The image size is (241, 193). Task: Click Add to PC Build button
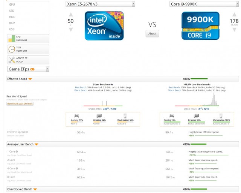28,60
